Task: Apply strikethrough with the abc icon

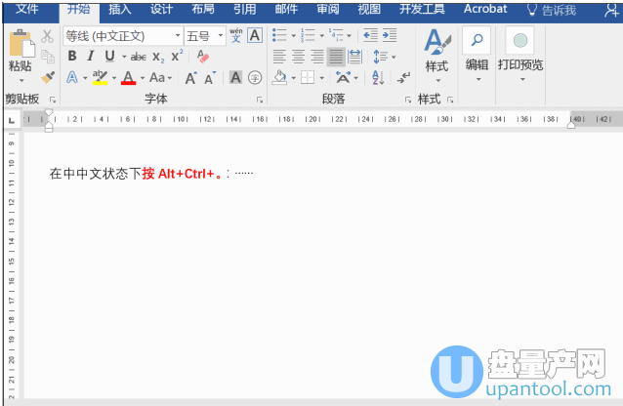Action: coord(138,57)
